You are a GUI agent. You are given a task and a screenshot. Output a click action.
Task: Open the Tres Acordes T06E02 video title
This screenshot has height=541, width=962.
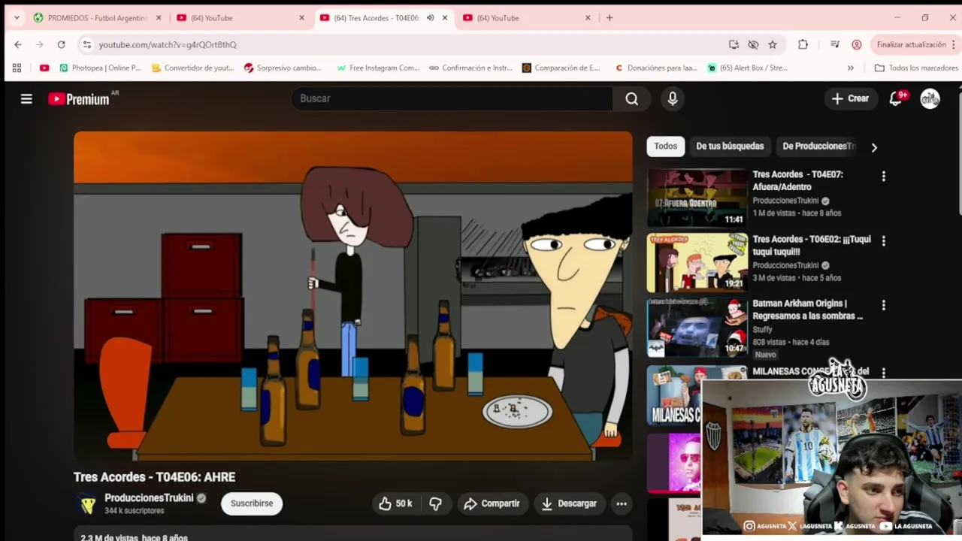click(x=812, y=245)
